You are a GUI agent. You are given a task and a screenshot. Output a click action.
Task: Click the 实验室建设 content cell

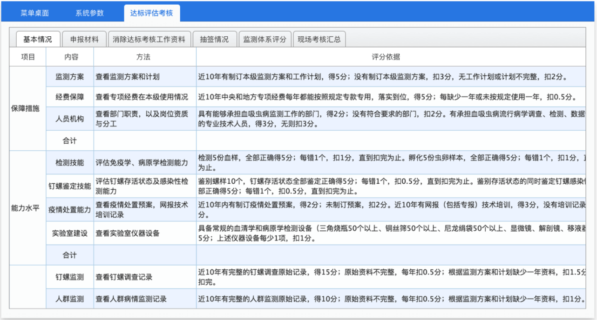[x=70, y=233]
